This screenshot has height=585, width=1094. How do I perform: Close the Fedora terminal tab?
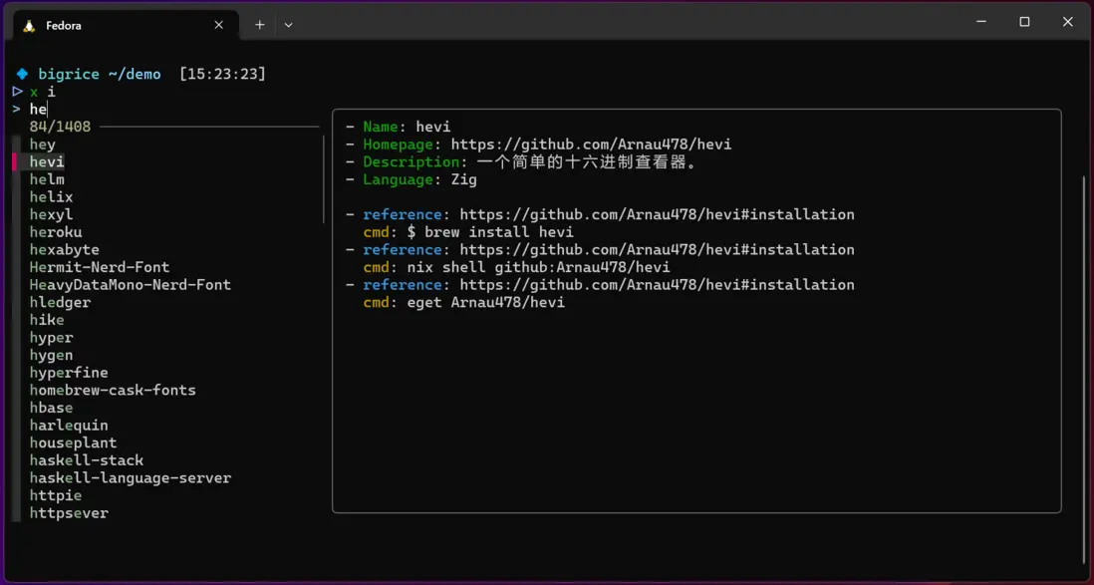coord(219,25)
